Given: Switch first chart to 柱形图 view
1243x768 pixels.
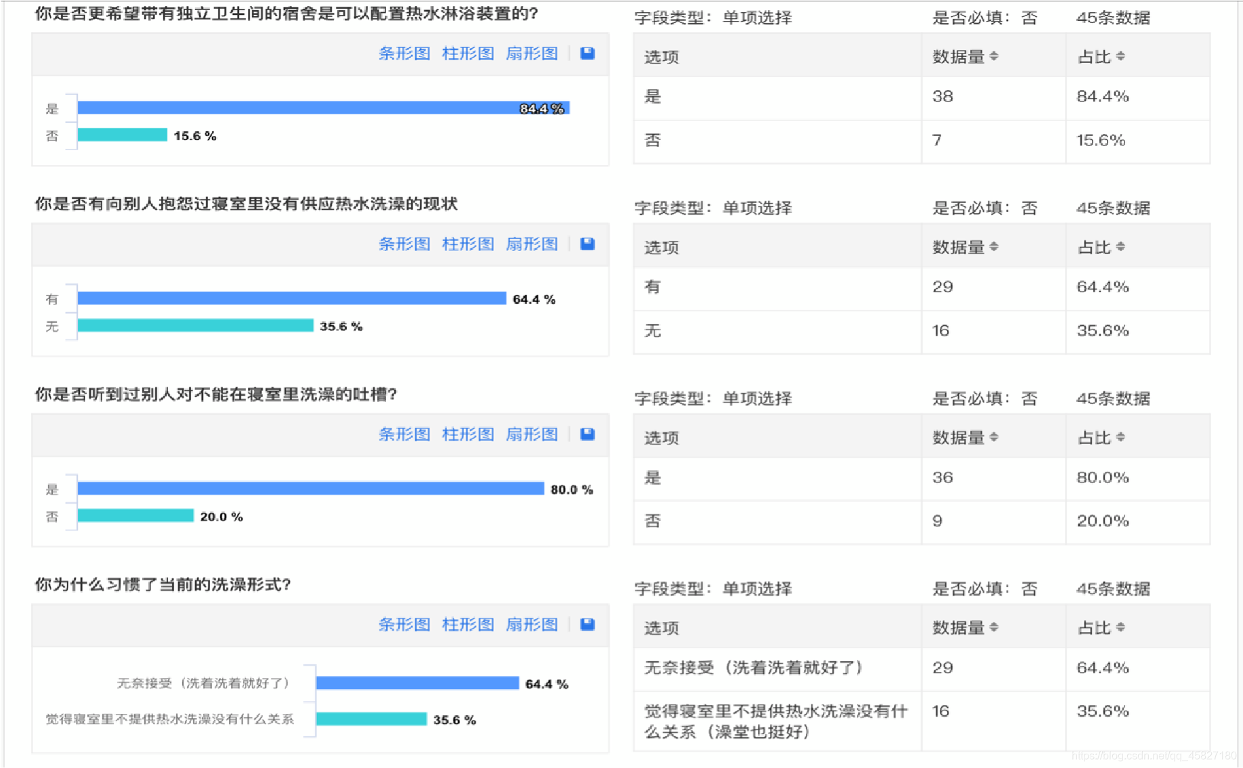Looking at the screenshot, I should tap(467, 53).
